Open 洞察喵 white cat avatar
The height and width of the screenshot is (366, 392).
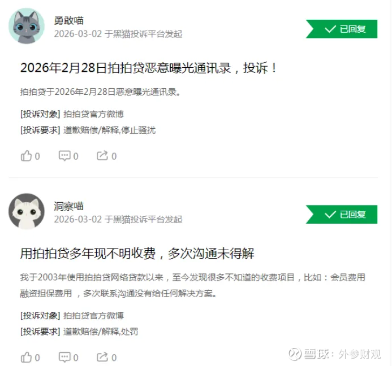click(x=27, y=211)
